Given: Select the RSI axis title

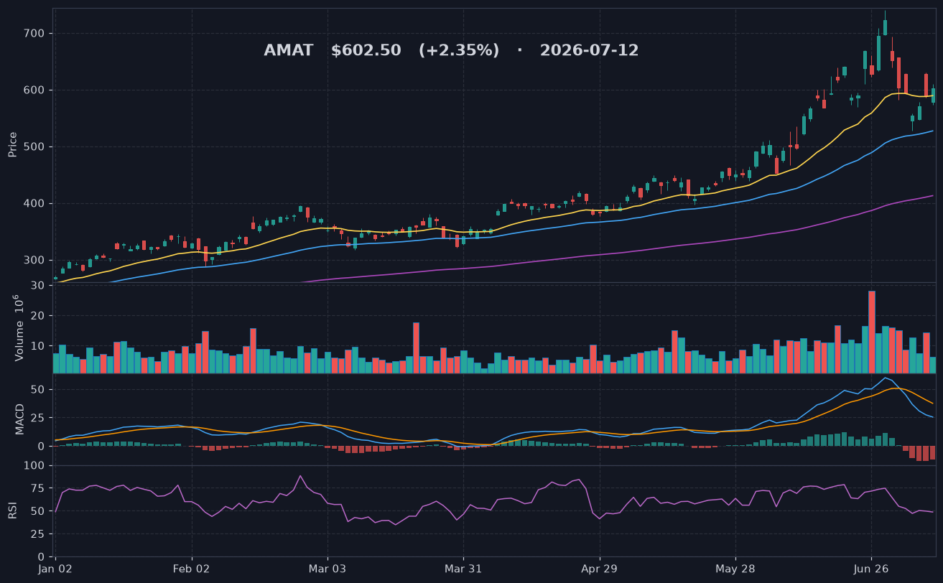Looking at the screenshot, I should tap(12, 510).
